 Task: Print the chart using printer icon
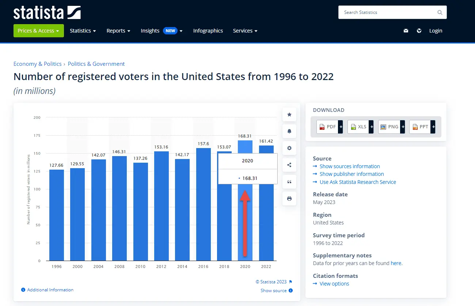(289, 199)
